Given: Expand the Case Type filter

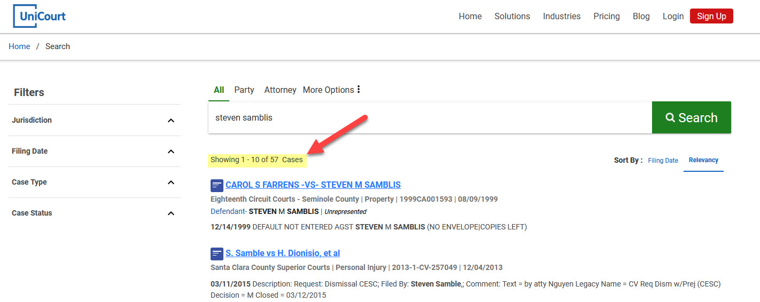Looking at the screenshot, I should [x=170, y=182].
